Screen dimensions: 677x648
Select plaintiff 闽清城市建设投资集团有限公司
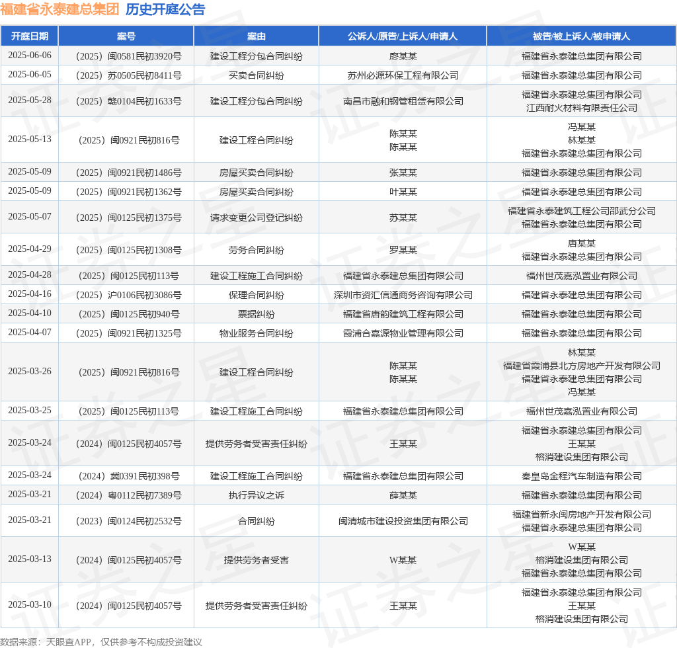click(403, 521)
